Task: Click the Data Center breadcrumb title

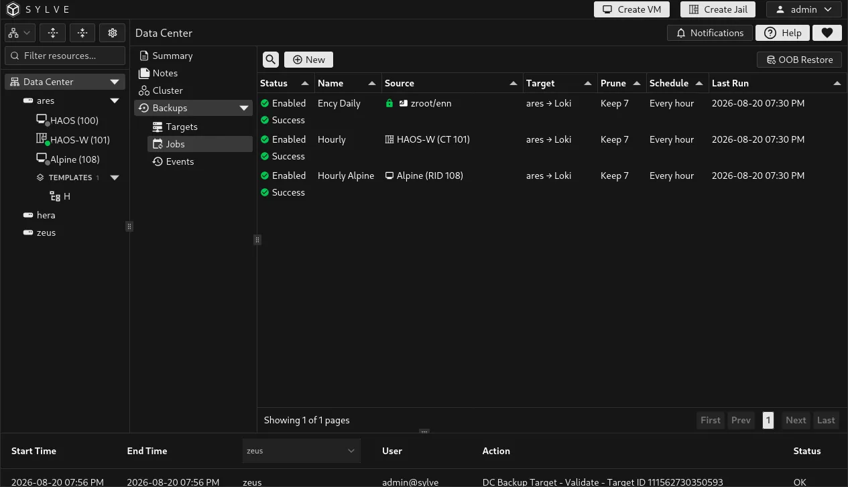Action: tap(164, 33)
